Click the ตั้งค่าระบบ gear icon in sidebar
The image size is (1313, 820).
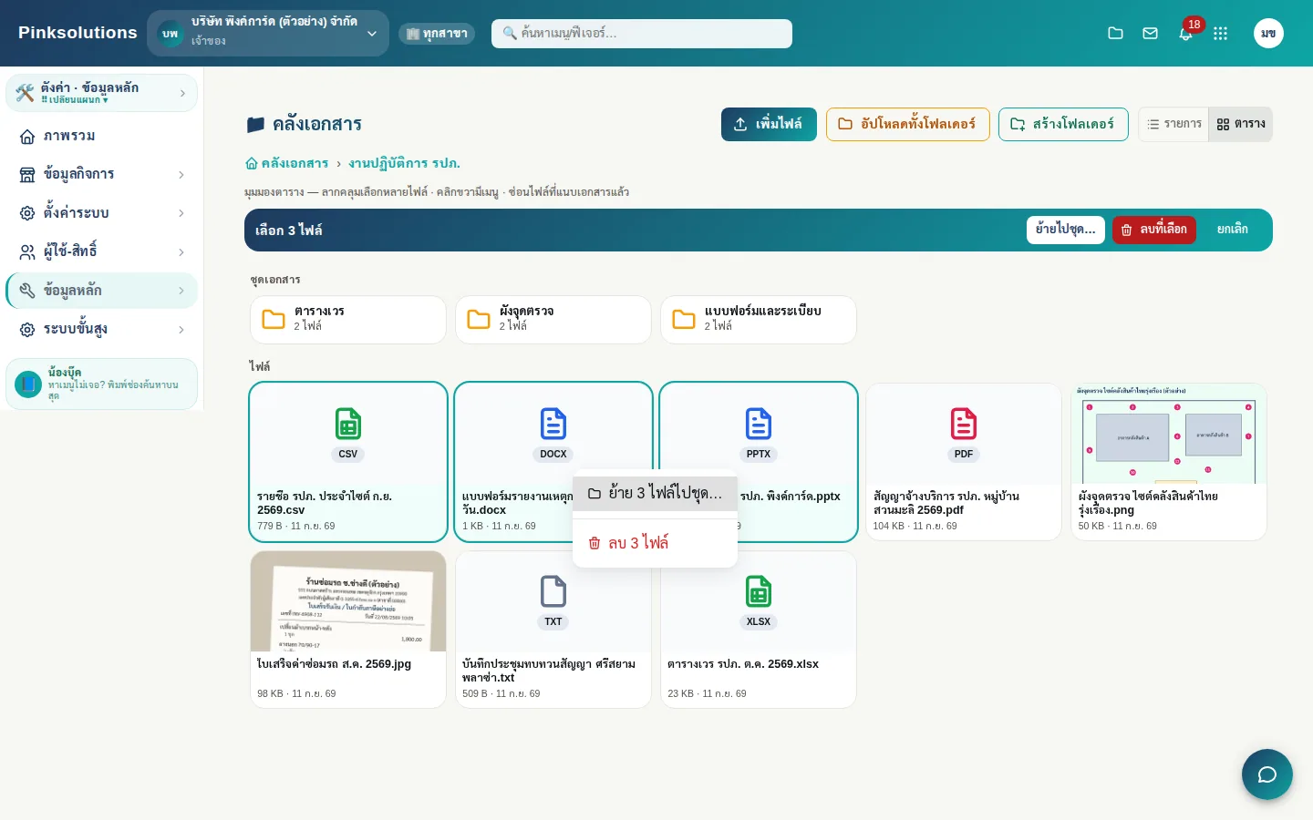point(27,213)
